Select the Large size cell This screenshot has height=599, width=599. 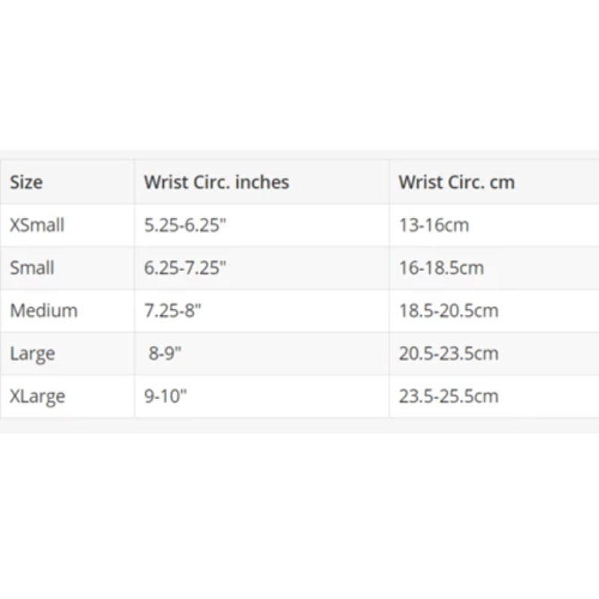point(32,353)
